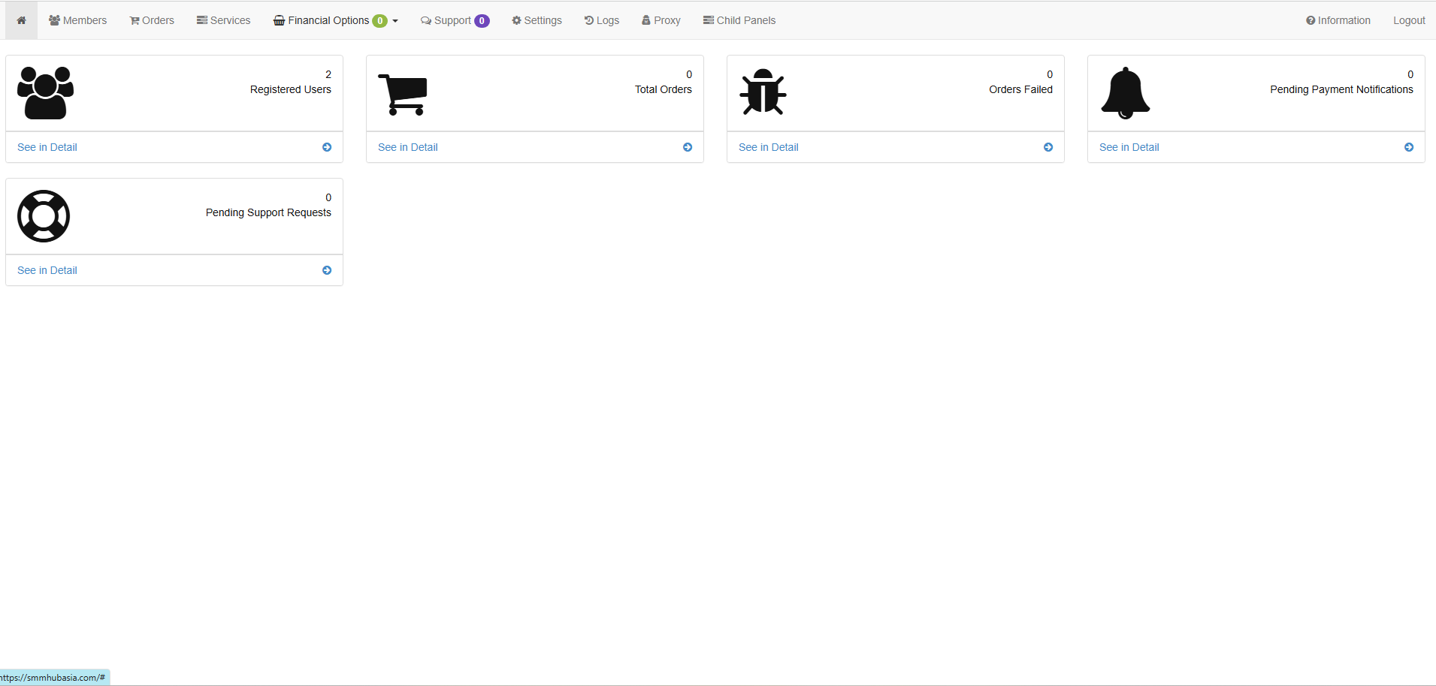Open Child Panels in navigation
1436x686 pixels.
tap(739, 20)
